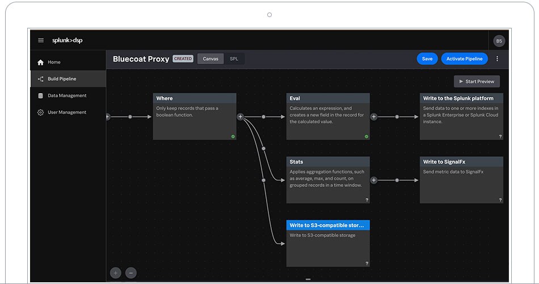The width and height of the screenshot is (539, 284).
Task: Select the Write to the Splunk platform node
Action: (461, 116)
